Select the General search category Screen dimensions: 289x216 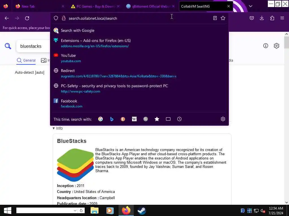tap(26, 60)
